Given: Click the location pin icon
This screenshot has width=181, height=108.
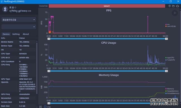Looking at the screenshot, I should pos(169,6).
